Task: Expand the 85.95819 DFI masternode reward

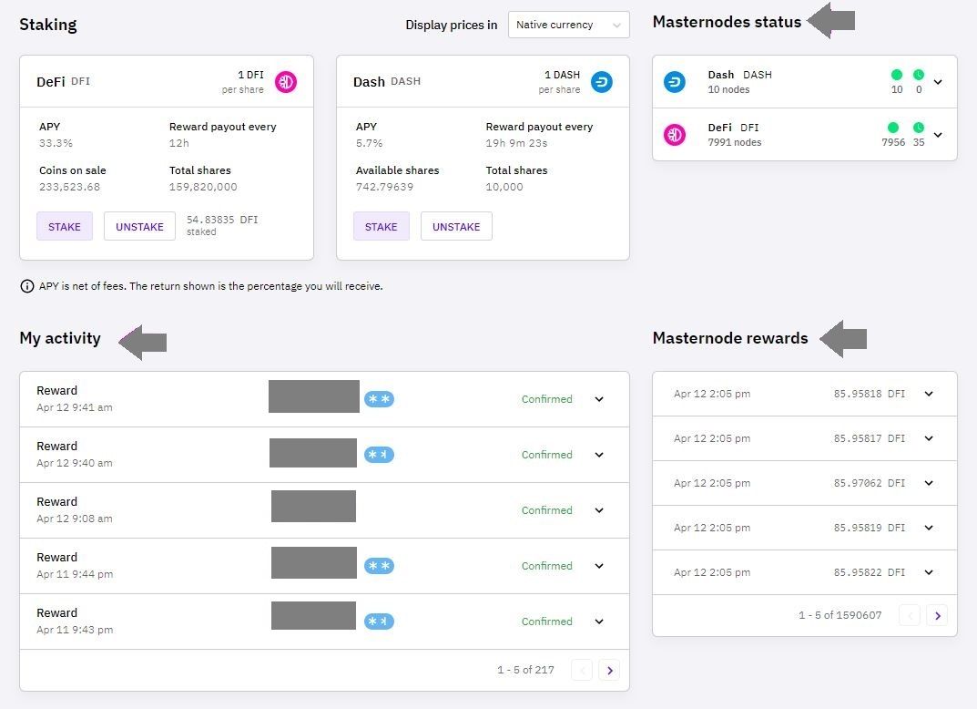Action: tap(929, 528)
